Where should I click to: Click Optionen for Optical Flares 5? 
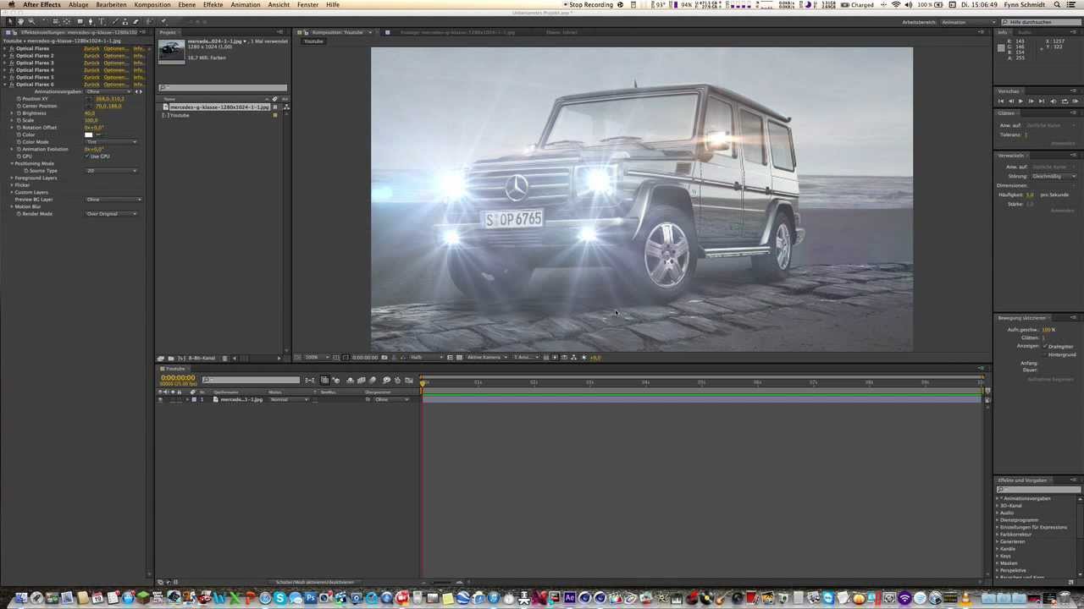116,78
